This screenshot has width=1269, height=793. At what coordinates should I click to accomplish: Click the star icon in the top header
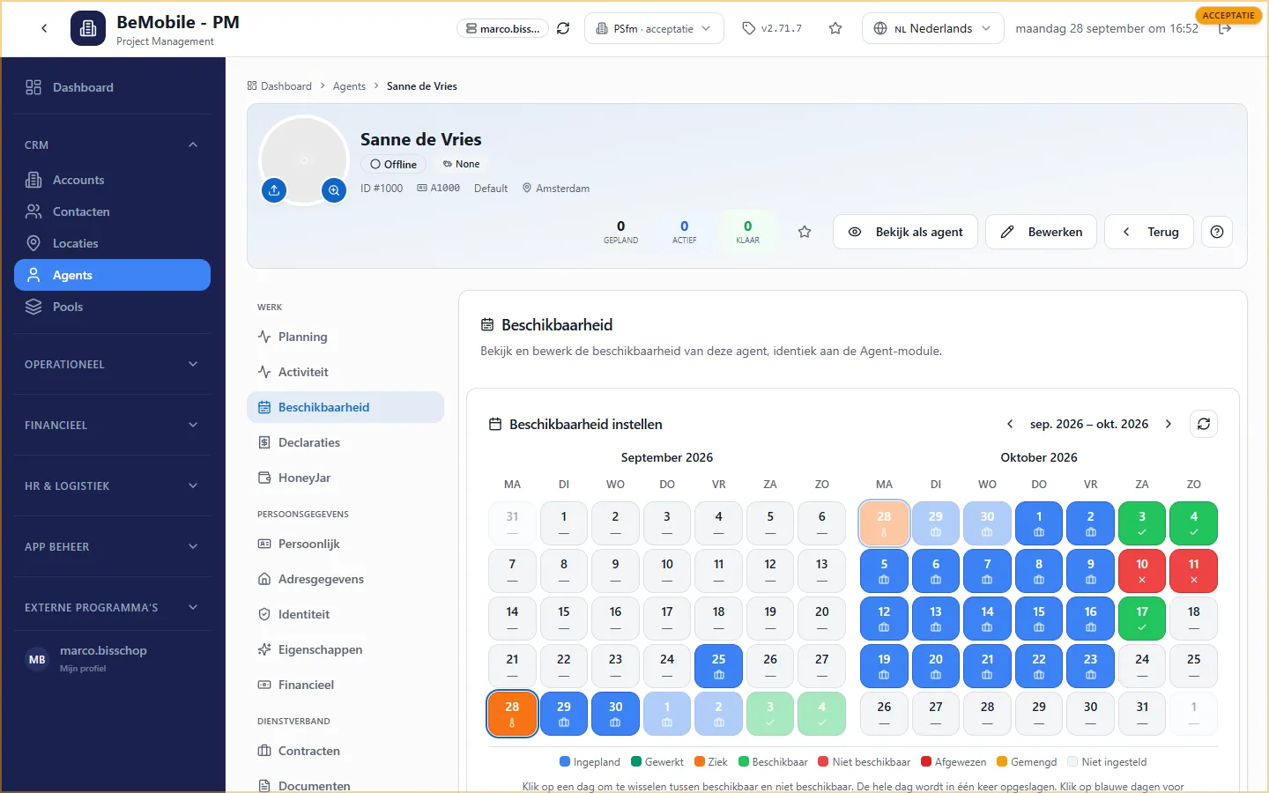(835, 28)
